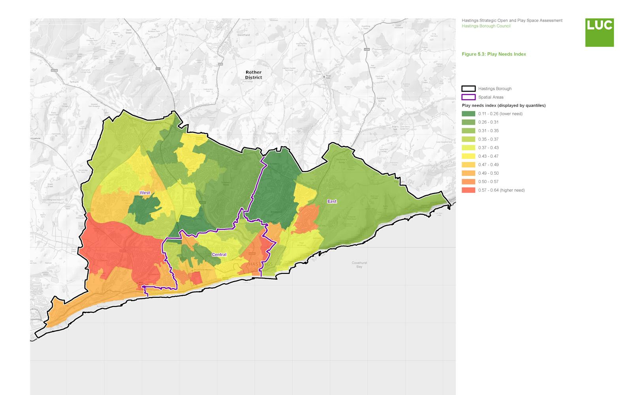Select the 0.37 - 0.43 legend swatch
Image resolution: width=632 pixels, height=395 pixels.
click(468, 148)
